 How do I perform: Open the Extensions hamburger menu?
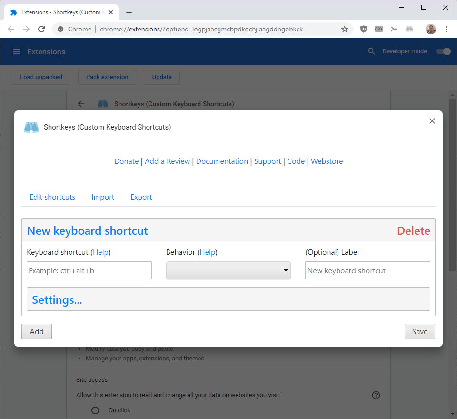(x=17, y=51)
